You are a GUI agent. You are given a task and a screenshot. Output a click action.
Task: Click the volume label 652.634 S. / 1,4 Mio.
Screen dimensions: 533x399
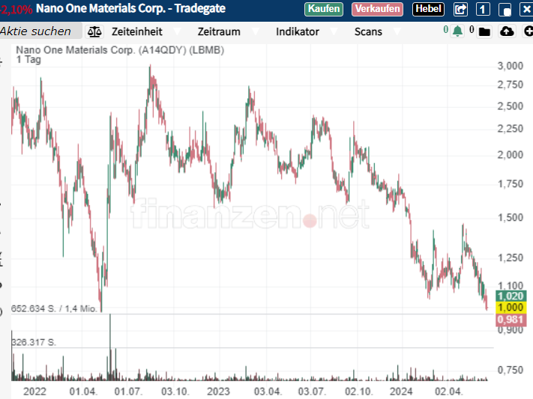tap(54, 308)
